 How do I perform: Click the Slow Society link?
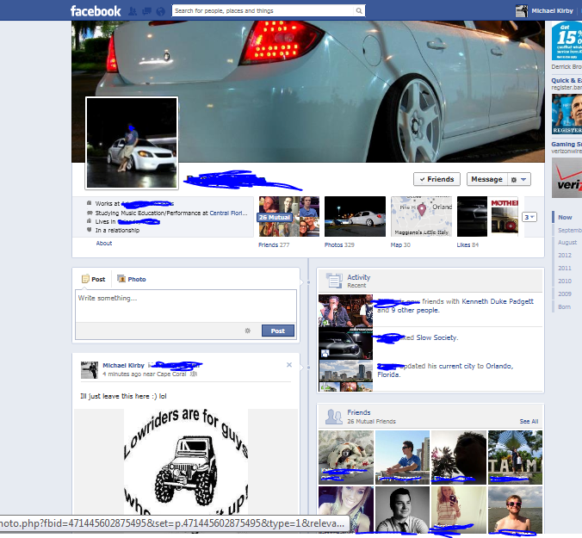[436, 337]
